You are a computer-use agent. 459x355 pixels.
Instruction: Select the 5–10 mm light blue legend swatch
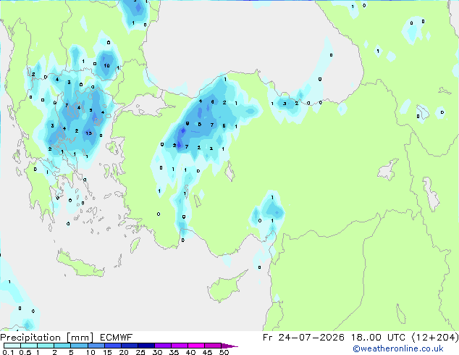pyautogui.click(x=79, y=346)
